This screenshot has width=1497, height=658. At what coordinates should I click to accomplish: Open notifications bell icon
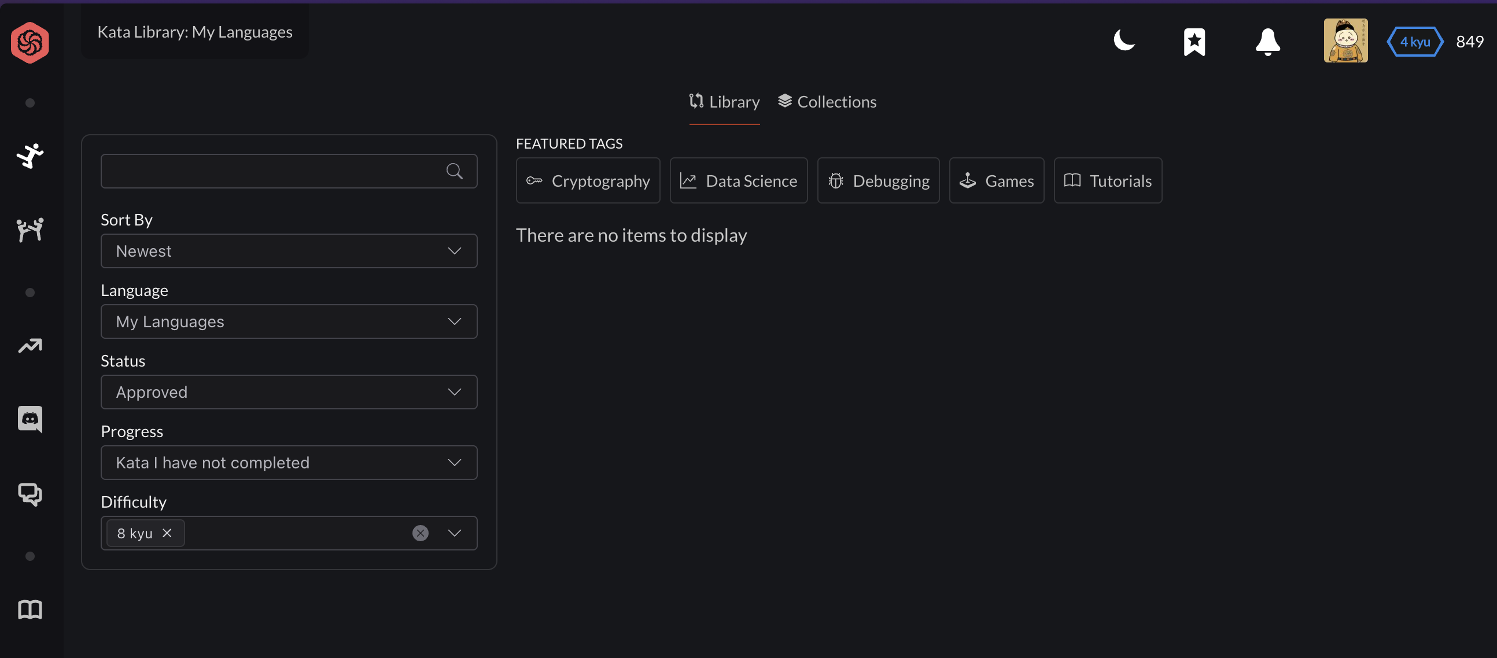(1267, 42)
